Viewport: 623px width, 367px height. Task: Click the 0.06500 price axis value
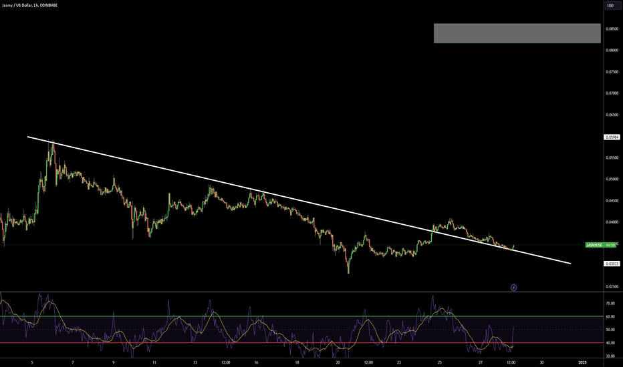[612, 115]
